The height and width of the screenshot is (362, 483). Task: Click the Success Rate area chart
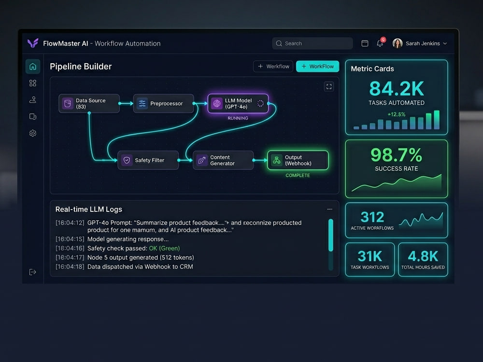(x=397, y=183)
